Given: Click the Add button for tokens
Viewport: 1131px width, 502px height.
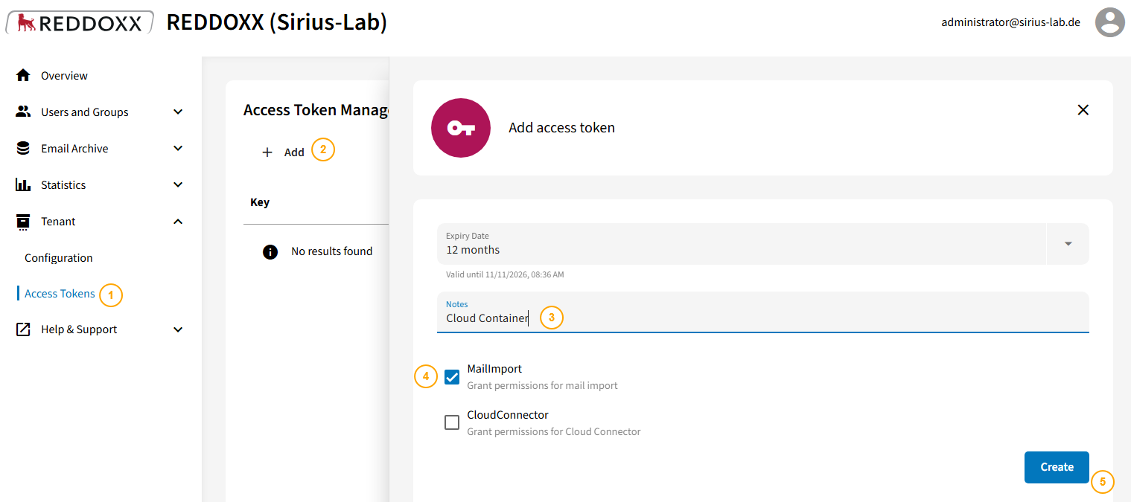Looking at the screenshot, I should pyautogui.click(x=284, y=152).
